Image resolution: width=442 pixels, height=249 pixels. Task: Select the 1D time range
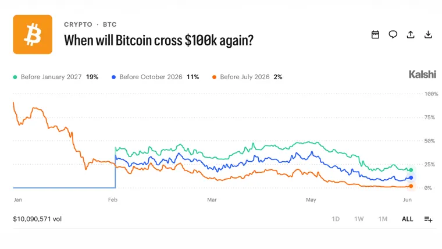(x=336, y=219)
